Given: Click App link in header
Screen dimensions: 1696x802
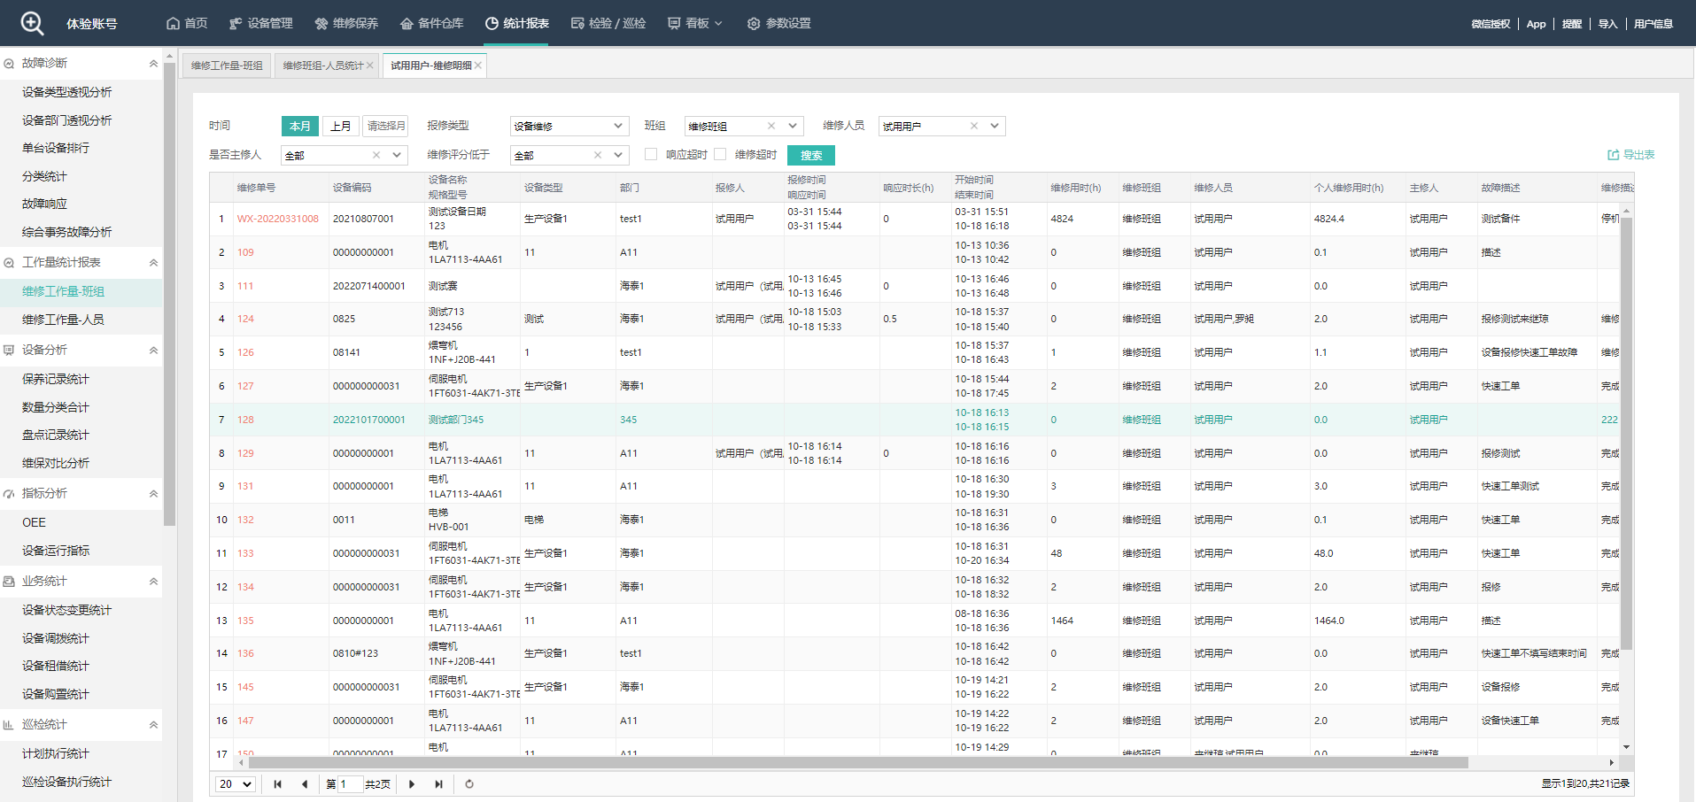Looking at the screenshot, I should pos(1536,24).
